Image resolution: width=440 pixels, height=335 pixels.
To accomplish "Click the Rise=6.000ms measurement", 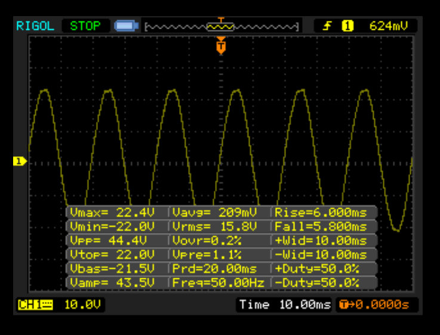I will click(321, 213).
